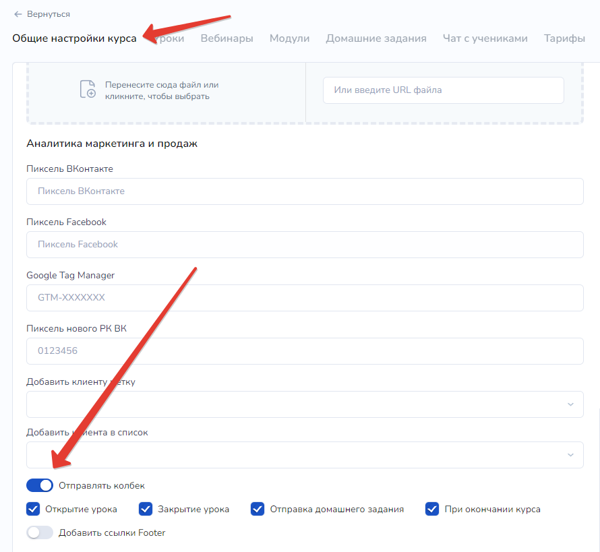Viewport: 600px width, 552px height.
Task: Click the file upload icon in drop zone
Action: pyautogui.click(x=88, y=90)
